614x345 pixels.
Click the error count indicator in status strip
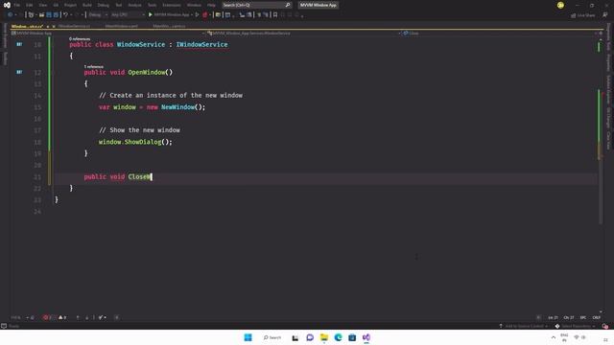(x=47, y=317)
